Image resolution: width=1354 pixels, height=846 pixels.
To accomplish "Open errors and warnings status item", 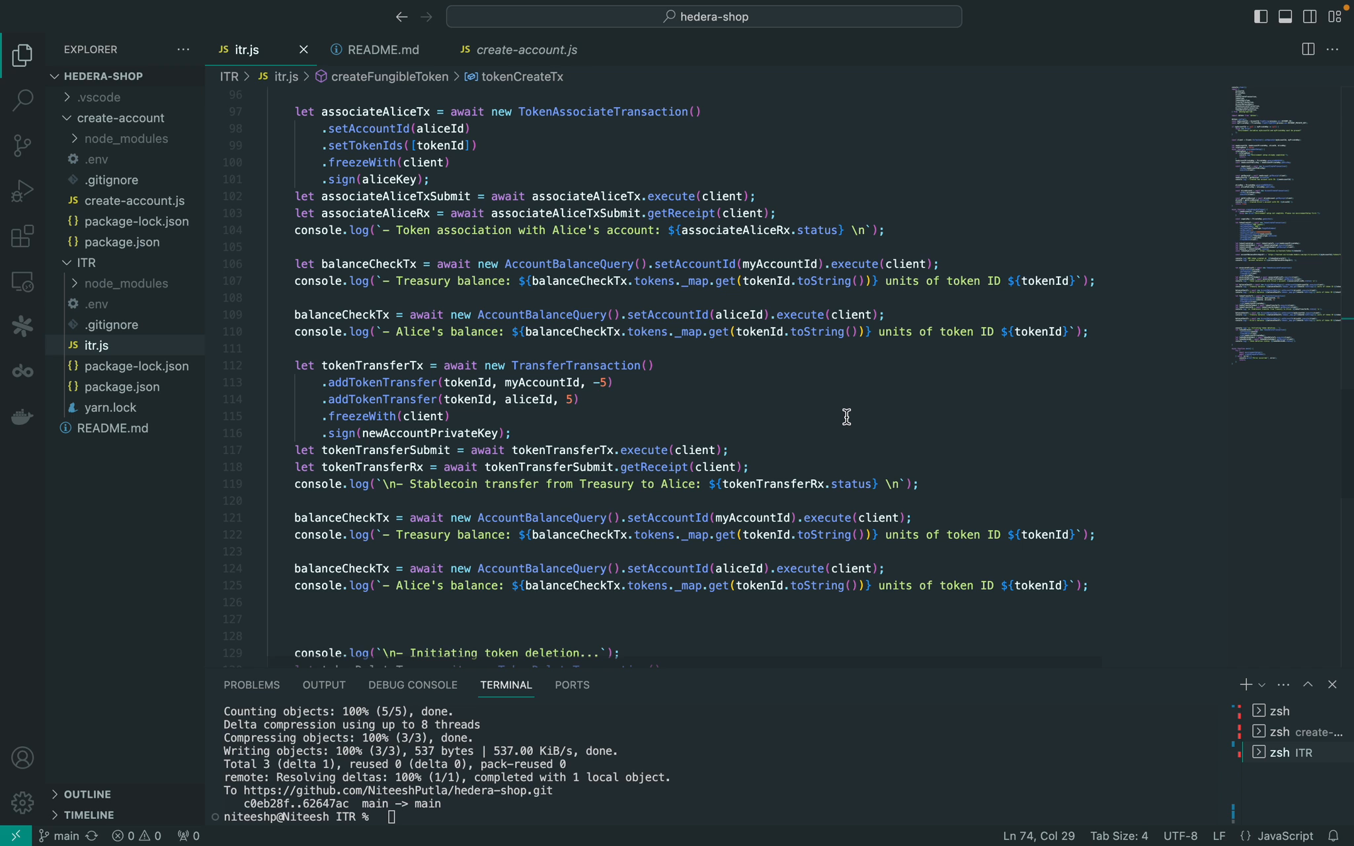I will [x=136, y=835].
